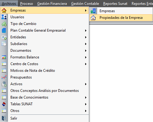Screen dimensions: 153x122
Task: Expand the Entidades submenu arrow
Action: (x=86, y=37)
